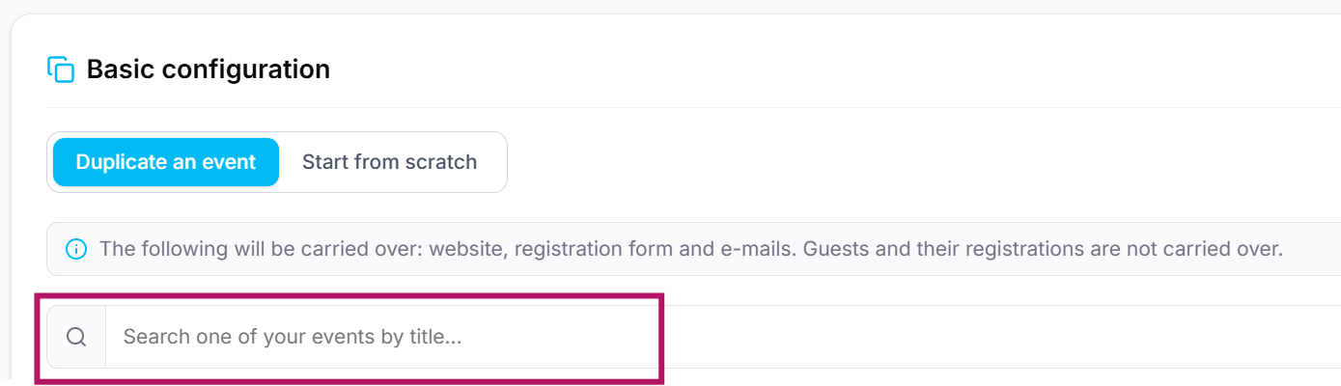Screen dimensions: 1341x386
Task: Switch to Start from scratch mode
Action: pos(389,162)
